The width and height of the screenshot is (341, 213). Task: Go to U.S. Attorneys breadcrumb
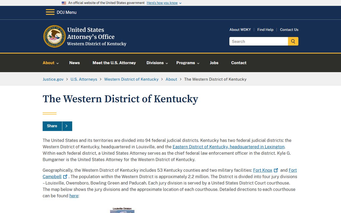pyautogui.click(x=84, y=79)
